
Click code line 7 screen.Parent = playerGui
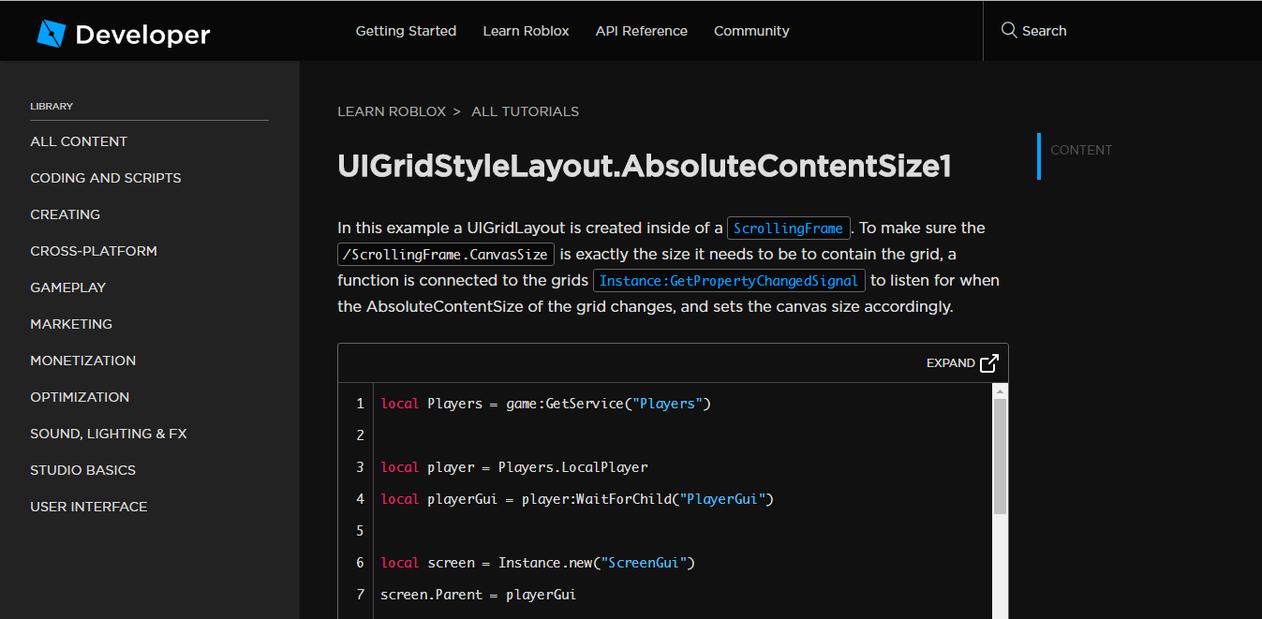click(479, 595)
